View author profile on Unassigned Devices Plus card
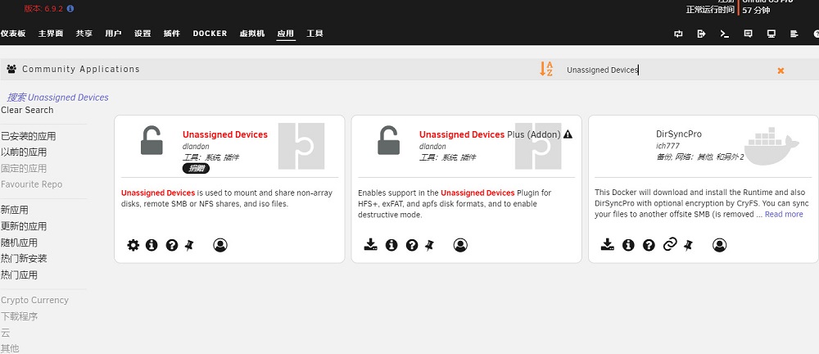 point(460,245)
